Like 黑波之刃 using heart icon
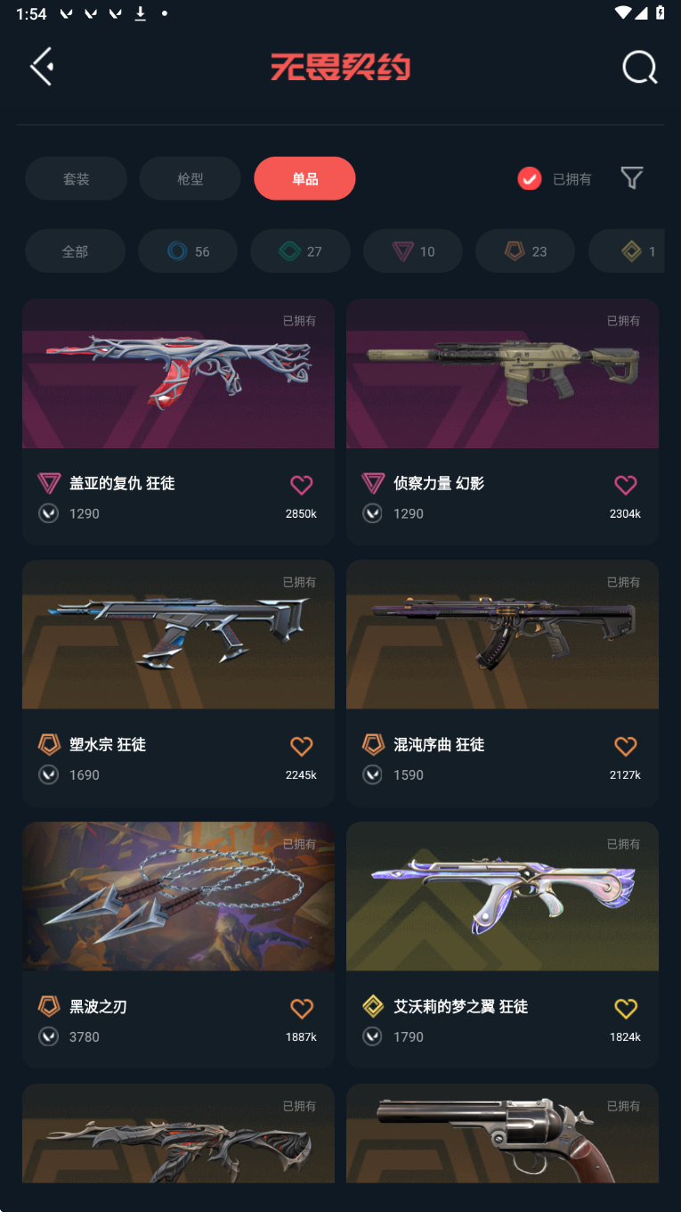This screenshot has height=1212, width=681. pos(302,1008)
